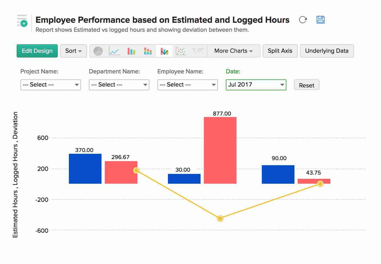View the Underlying Data

click(x=327, y=51)
